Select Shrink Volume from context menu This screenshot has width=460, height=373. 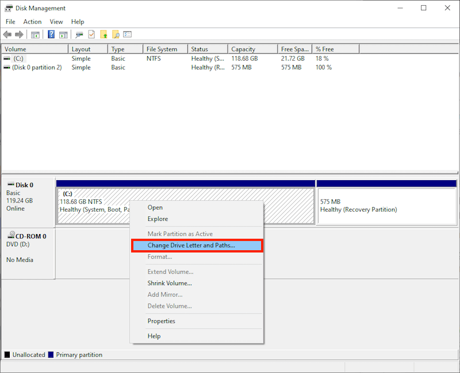point(170,283)
